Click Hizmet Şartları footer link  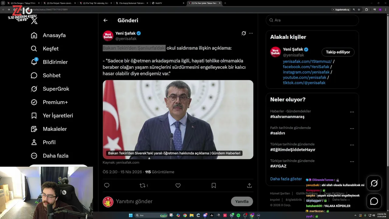pyautogui.click(x=280, y=193)
